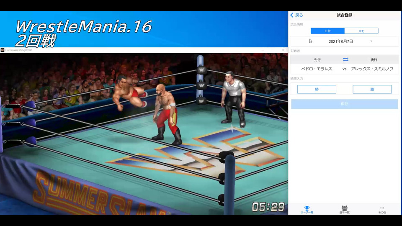Viewport: 402px width, 226px height.
Task: Select player アレックス・スミルノフ
Action: coord(372,69)
